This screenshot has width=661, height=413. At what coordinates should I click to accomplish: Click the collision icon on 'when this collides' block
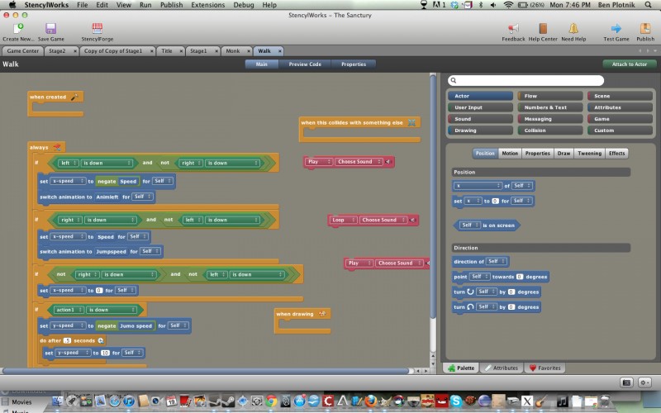411,122
